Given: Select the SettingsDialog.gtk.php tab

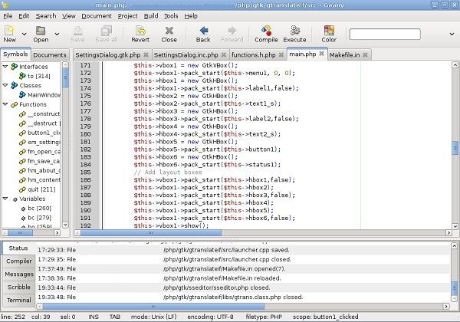Looking at the screenshot, I should (107, 55).
